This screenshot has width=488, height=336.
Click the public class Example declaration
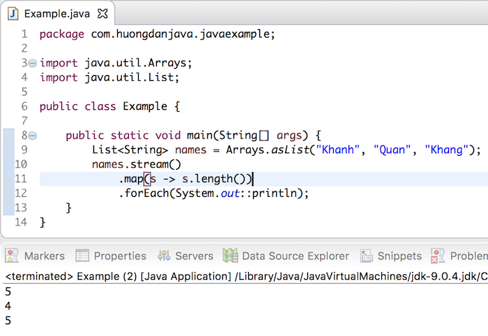click(x=109, y=106)
